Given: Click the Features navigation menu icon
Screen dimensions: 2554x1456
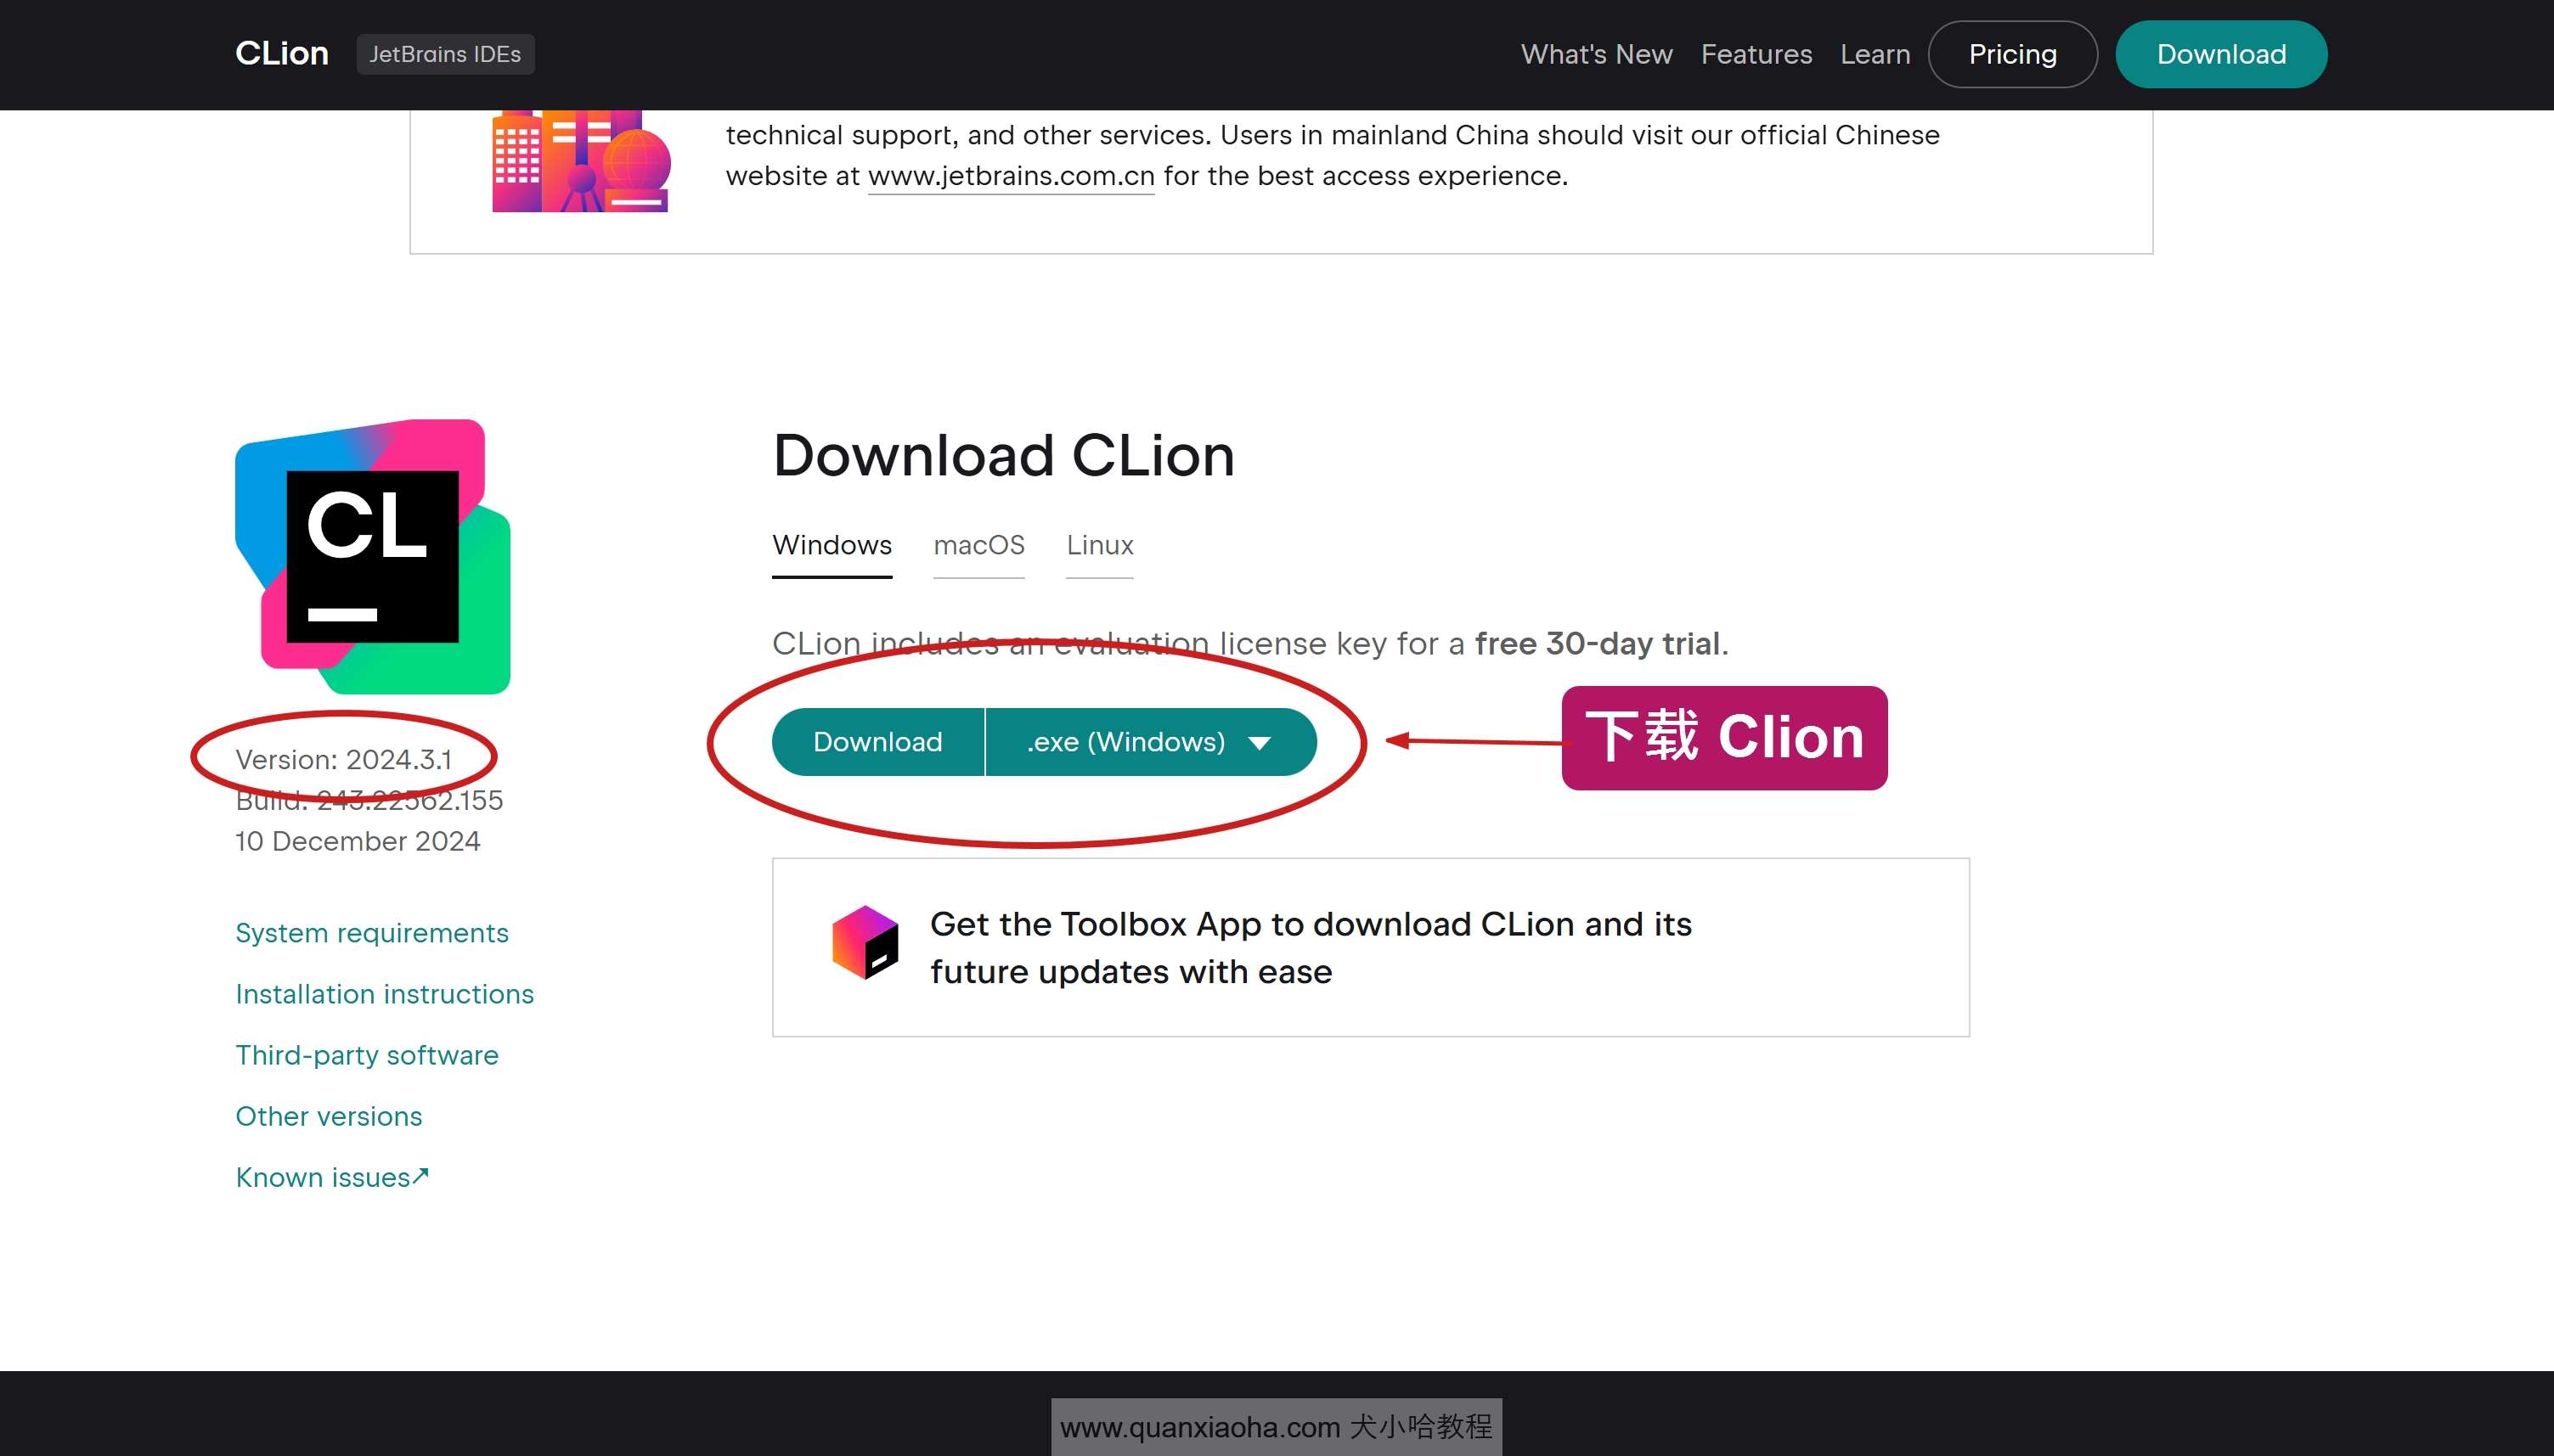Looking at the screenshot, I should pos(1756,54).
